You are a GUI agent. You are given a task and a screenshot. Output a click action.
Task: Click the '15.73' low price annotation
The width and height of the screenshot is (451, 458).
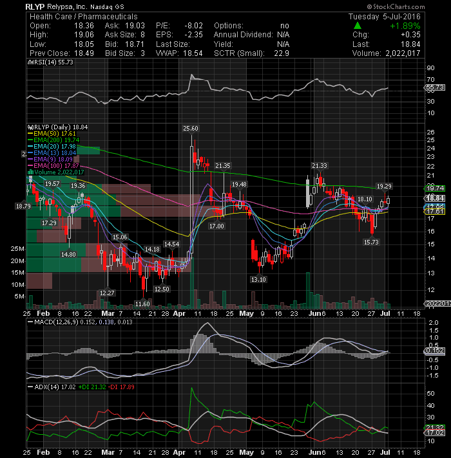pos(371,242)
